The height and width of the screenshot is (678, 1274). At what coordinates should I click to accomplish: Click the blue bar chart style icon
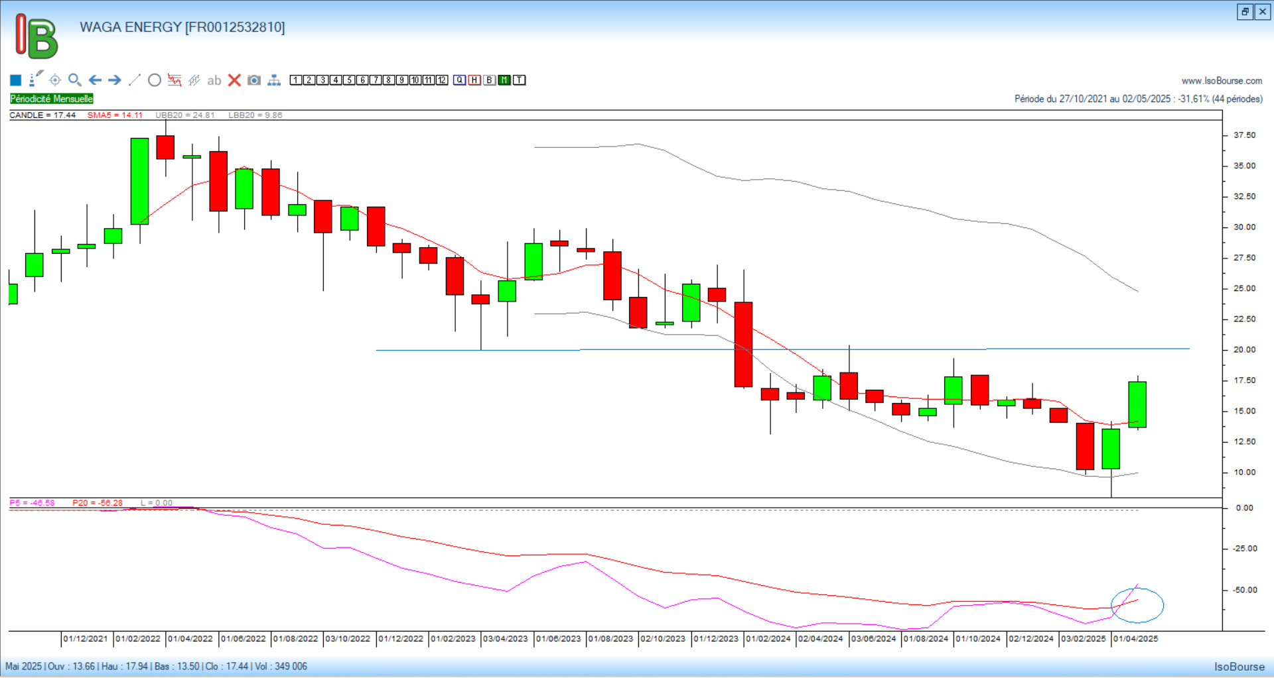click(194, 80)
